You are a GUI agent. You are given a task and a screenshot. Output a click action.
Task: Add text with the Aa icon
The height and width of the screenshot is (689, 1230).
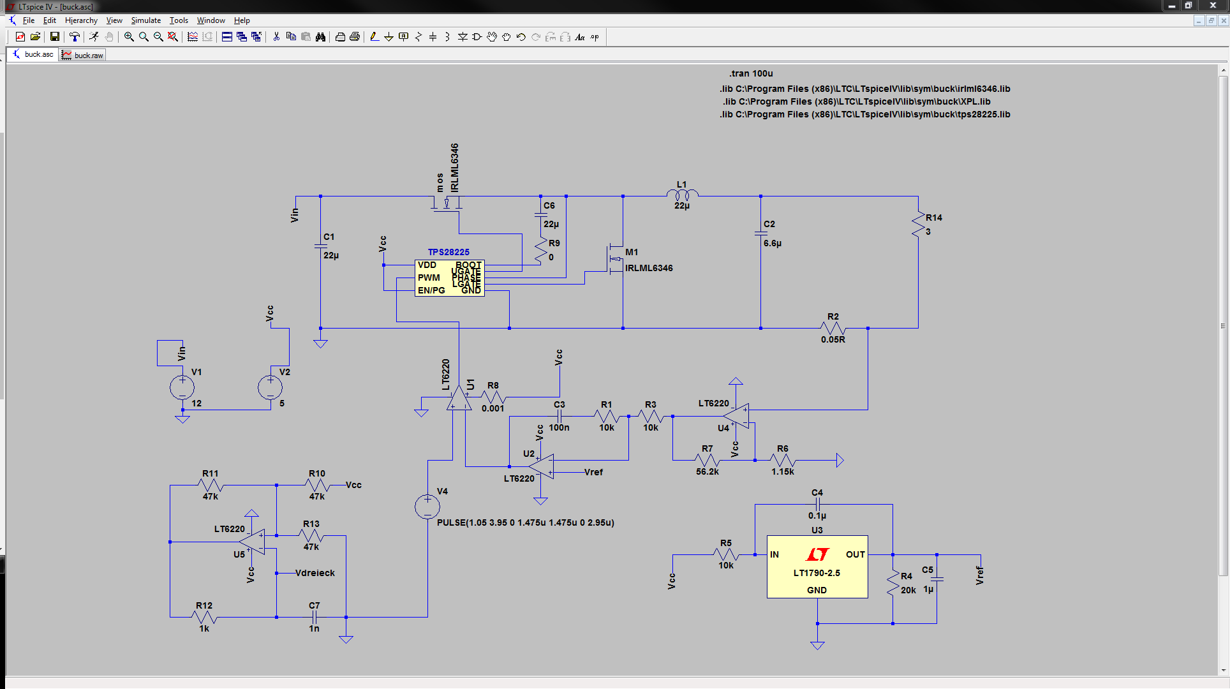pyautogui.click(x=580, y=37)
